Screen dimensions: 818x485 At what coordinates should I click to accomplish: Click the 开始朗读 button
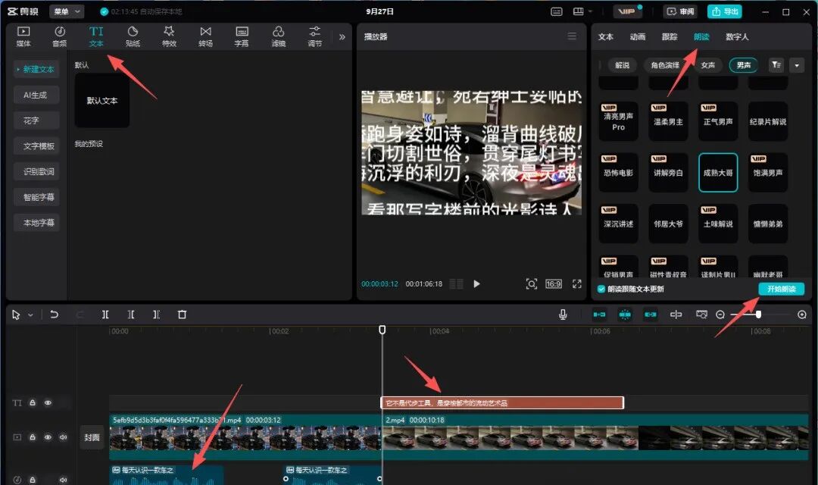(x=781, y=289)
